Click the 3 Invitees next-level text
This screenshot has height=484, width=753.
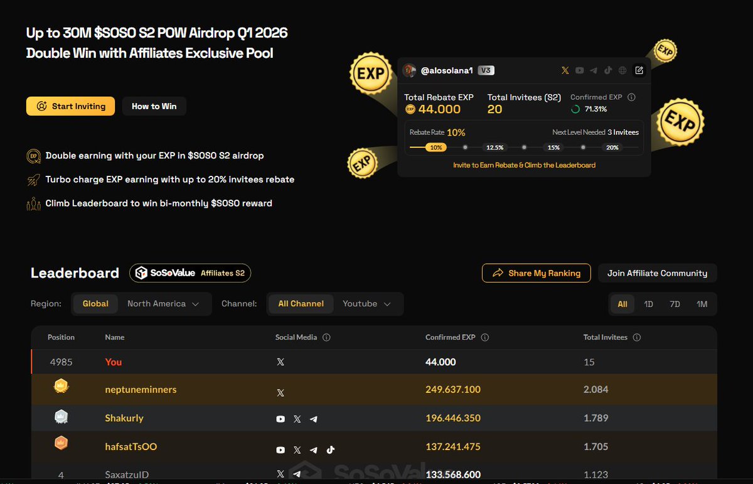[x=623, y=132]
